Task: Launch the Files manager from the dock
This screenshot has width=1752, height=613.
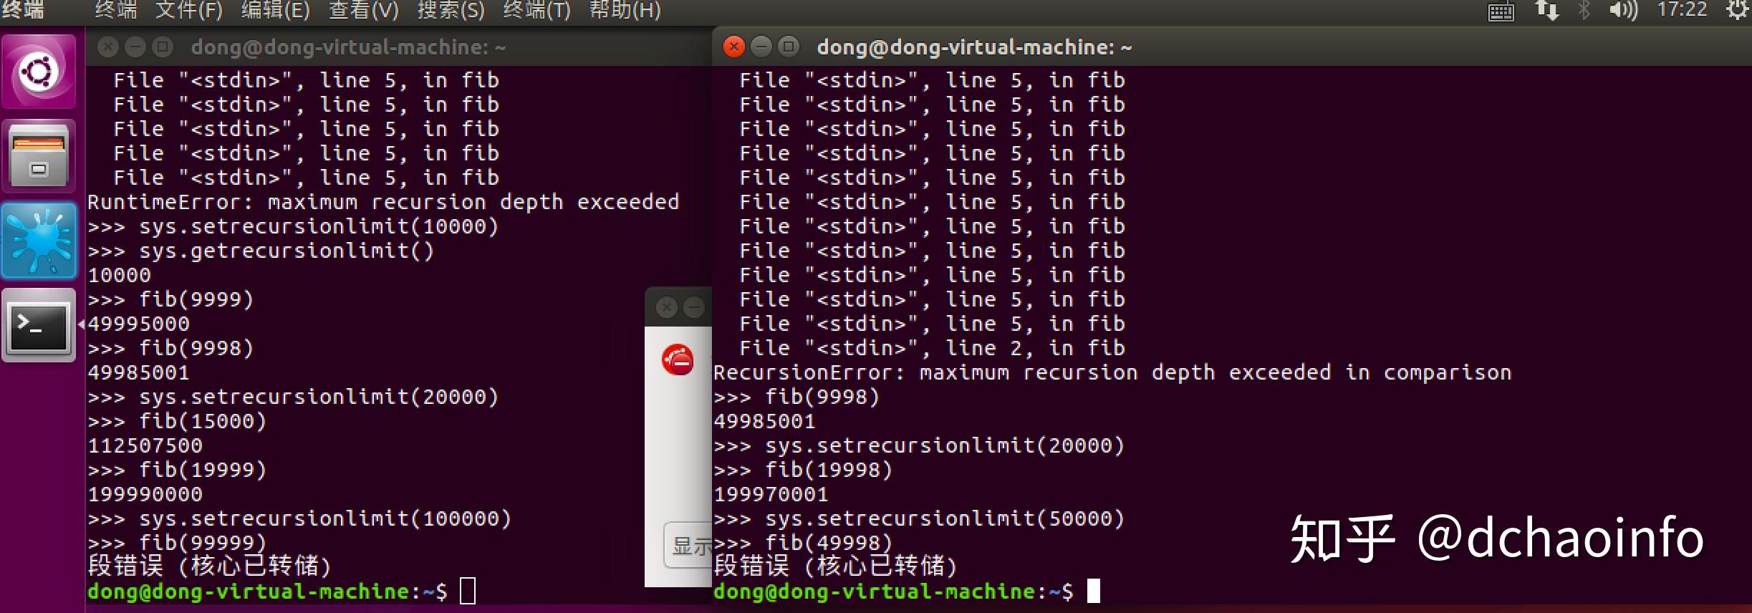Action: tap(39, 155)
